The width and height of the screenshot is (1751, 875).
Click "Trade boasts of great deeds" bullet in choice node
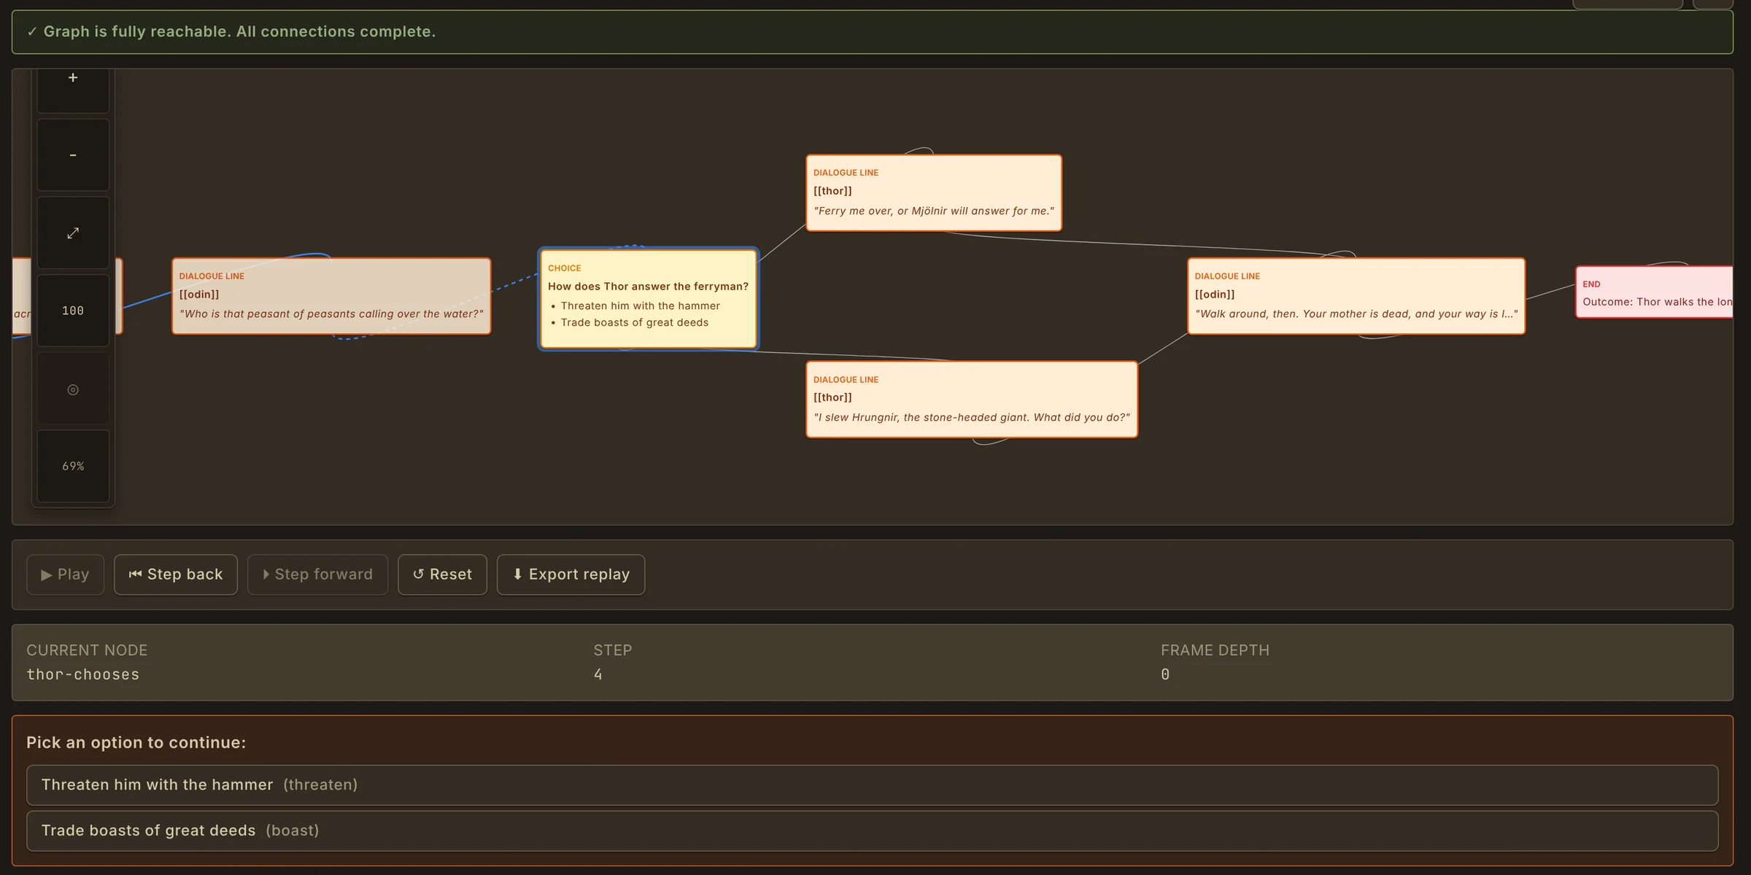(634, 322)
